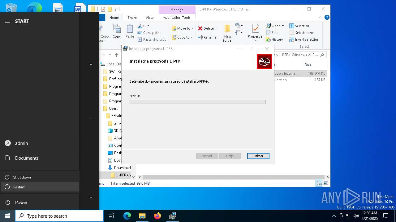This screenshot has width=396, height=222.
Task: Click the Edit button in ribbon
Action: click(x=272, y=33)
